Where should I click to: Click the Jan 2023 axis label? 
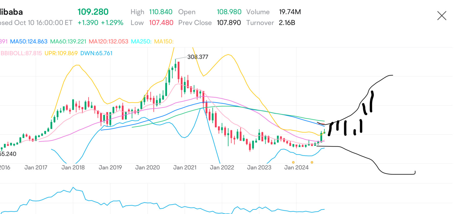259,167
